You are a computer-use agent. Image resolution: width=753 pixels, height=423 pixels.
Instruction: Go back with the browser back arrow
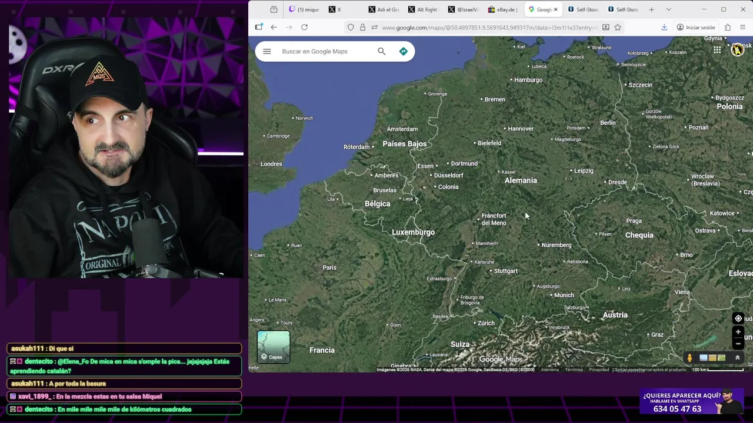(x=274, y=27)
